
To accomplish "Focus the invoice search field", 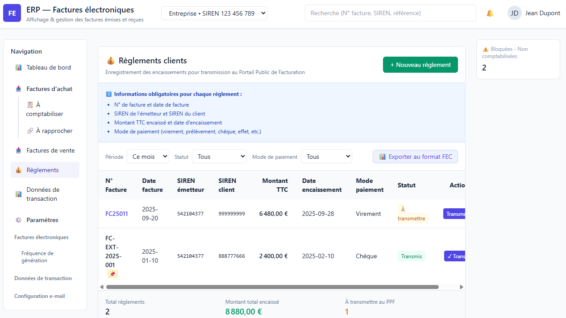I will (391, 13).
